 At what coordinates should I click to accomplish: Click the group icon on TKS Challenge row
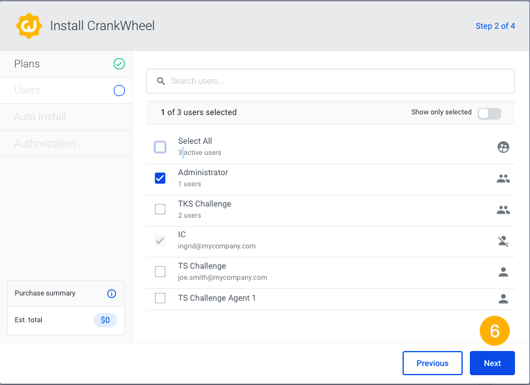click(503, 210)
